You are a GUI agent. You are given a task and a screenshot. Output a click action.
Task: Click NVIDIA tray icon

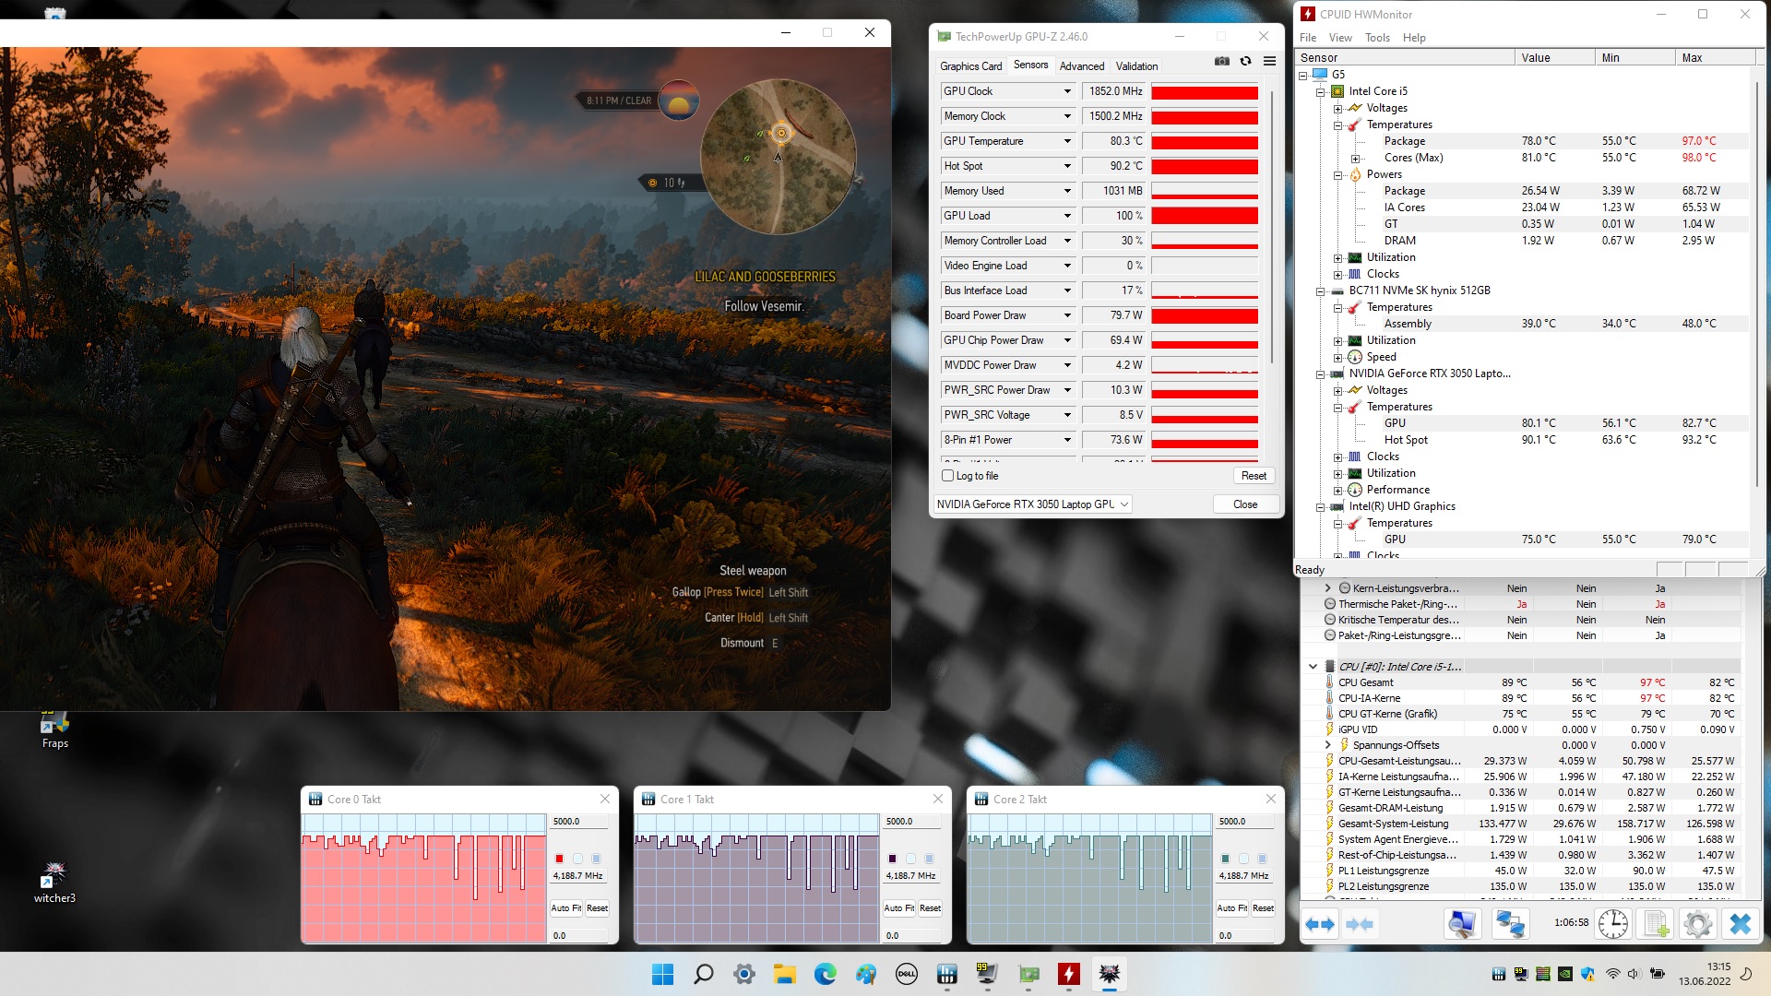click(1564, 974)
